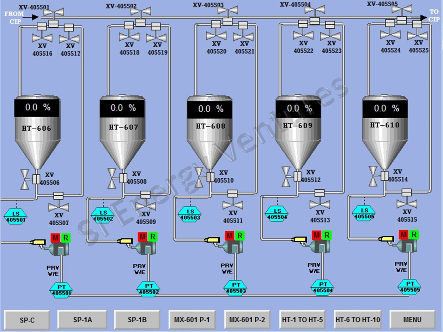Viewport: 443px width, 332px height.
Task: Open the MENU navigation screen
Action: click(x=412, y=319)
